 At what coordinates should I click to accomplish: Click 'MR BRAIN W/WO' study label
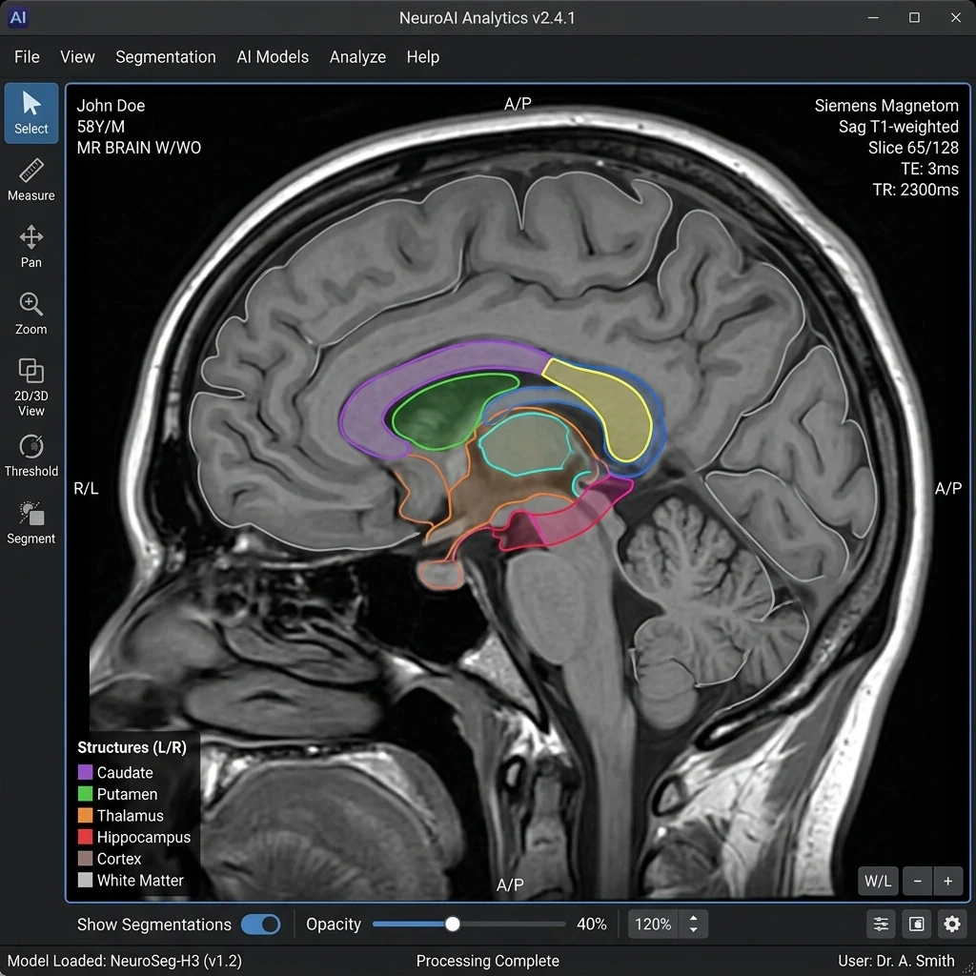[139, 148]
